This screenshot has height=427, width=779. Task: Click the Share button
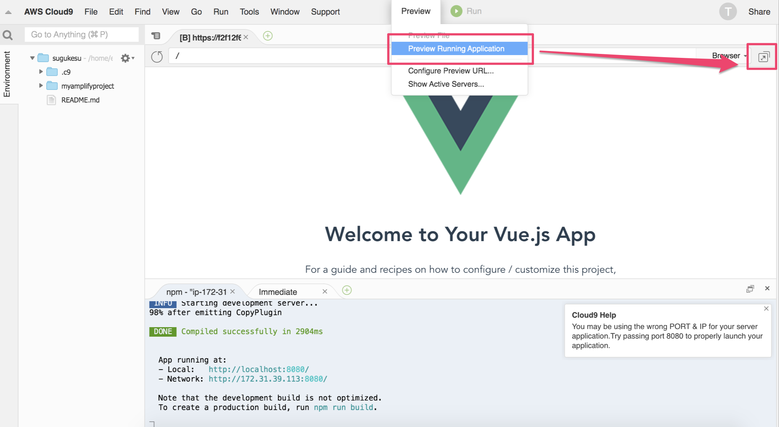pos(759,12)
